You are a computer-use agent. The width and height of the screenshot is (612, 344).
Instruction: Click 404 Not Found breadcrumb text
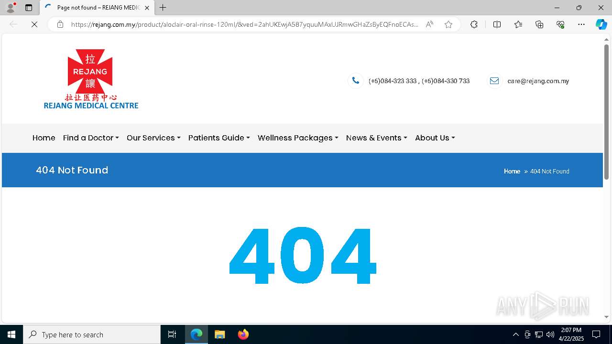coord(550,171)
